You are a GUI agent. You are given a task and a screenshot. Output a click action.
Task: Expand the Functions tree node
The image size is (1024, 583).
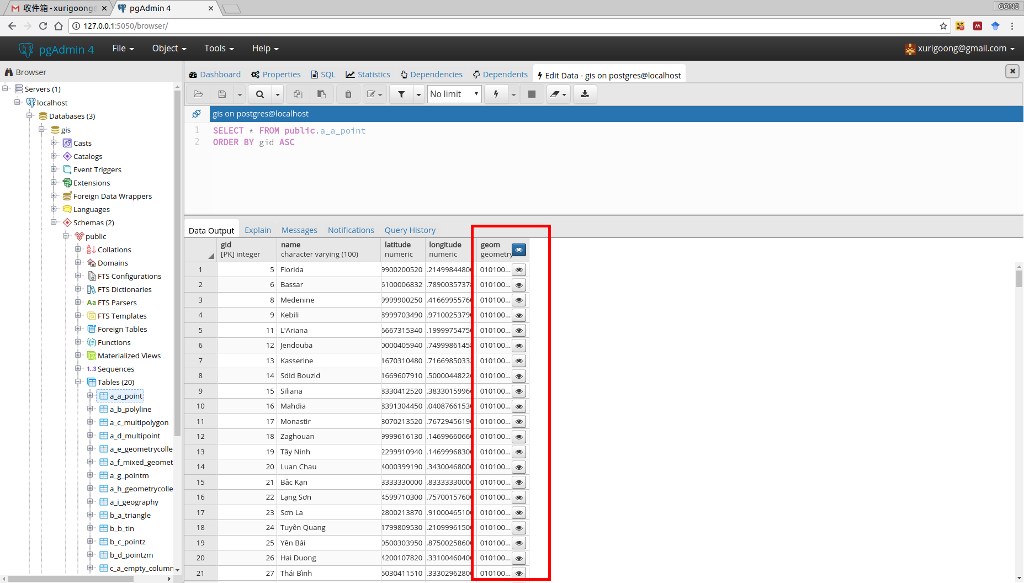[x=78, y=342]
